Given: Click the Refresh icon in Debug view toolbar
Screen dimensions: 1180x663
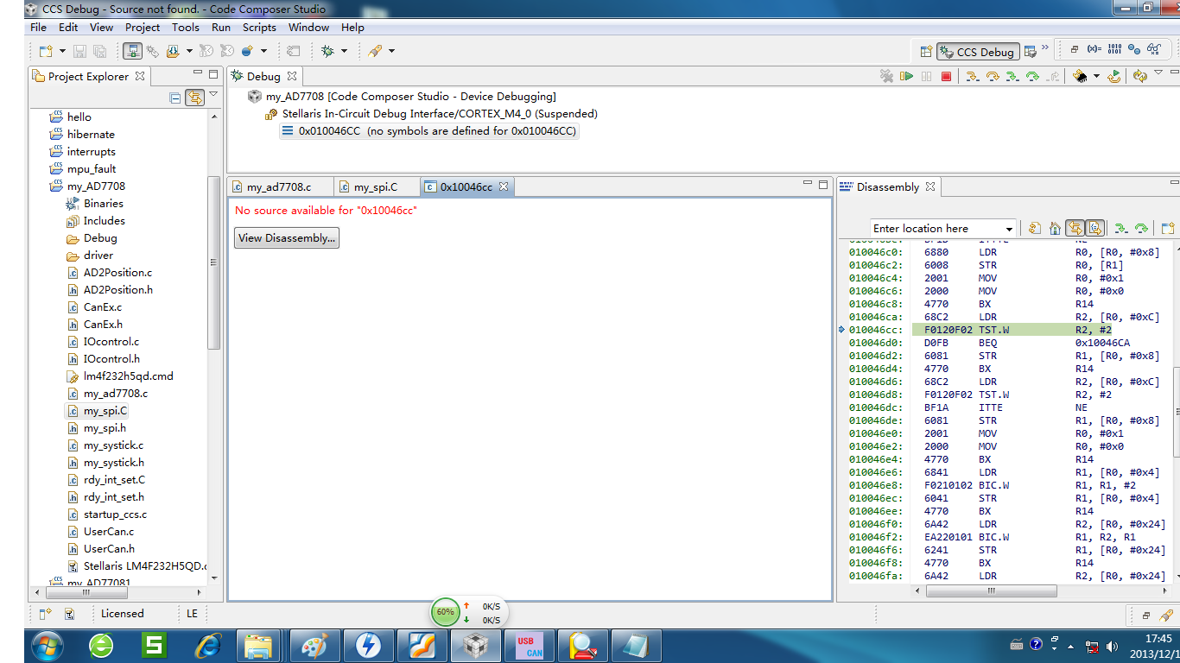Looking at the screenshot, I should click(1140, 76).
